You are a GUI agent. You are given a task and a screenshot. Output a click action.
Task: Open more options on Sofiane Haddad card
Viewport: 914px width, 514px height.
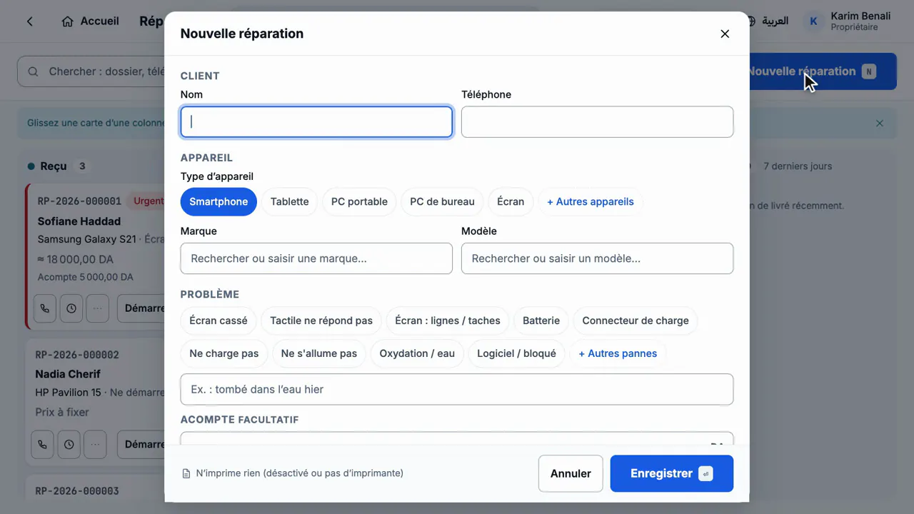tap(98, 308)
